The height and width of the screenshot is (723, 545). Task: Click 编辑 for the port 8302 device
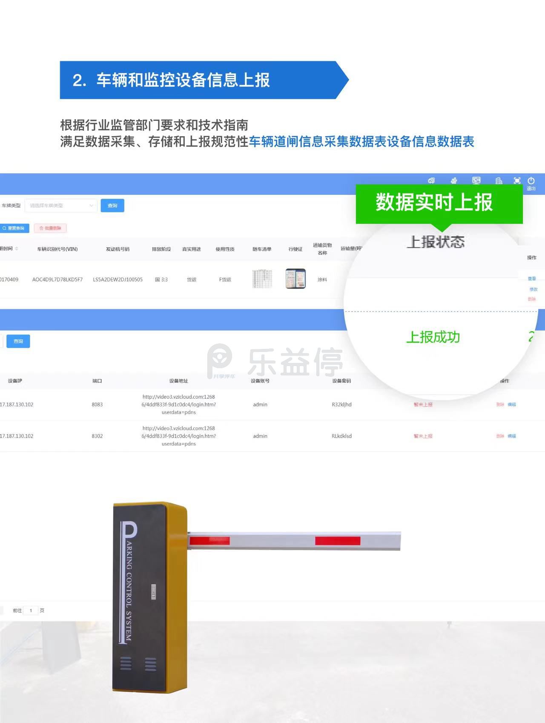pos(512,436)
